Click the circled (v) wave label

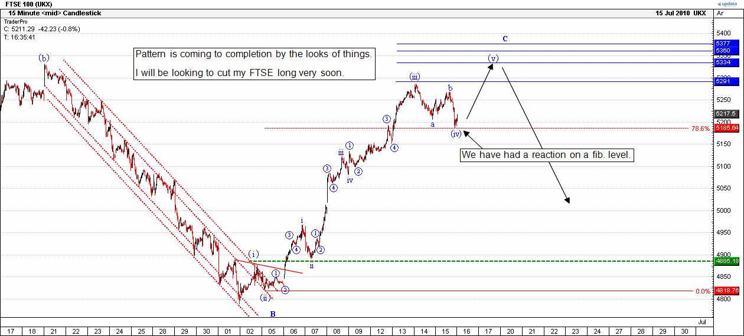click(x=493, y=58)
